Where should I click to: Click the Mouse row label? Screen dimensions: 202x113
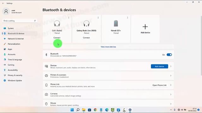click(53, 103)
